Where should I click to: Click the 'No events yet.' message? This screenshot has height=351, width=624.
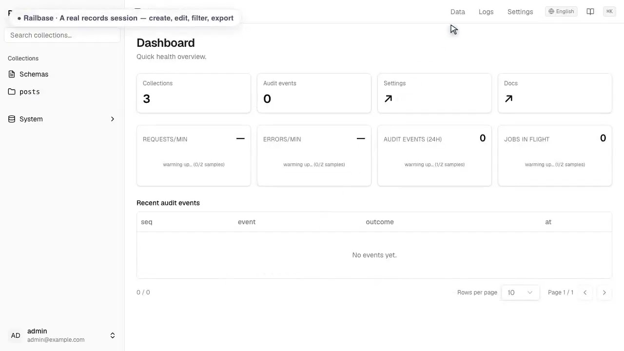click(374, 255)
